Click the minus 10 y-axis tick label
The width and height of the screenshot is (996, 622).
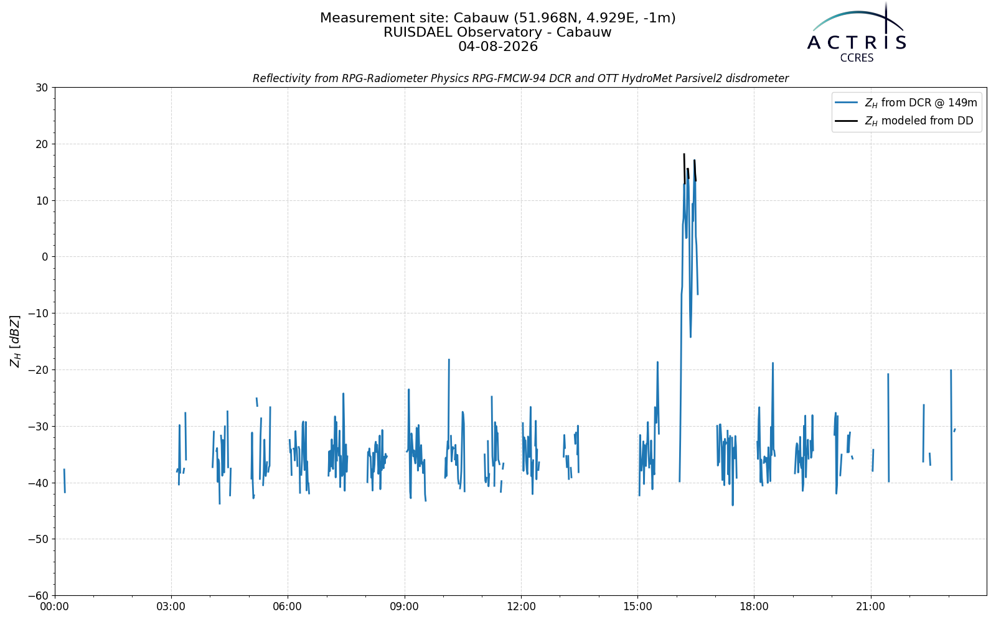tap(37, 313)
